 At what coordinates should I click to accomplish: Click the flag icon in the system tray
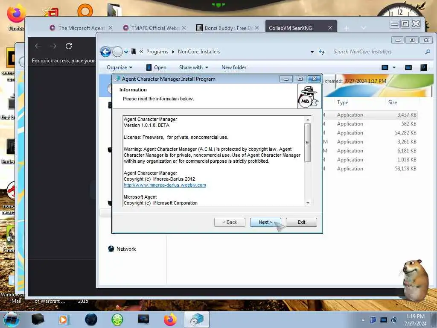(373, 320)
